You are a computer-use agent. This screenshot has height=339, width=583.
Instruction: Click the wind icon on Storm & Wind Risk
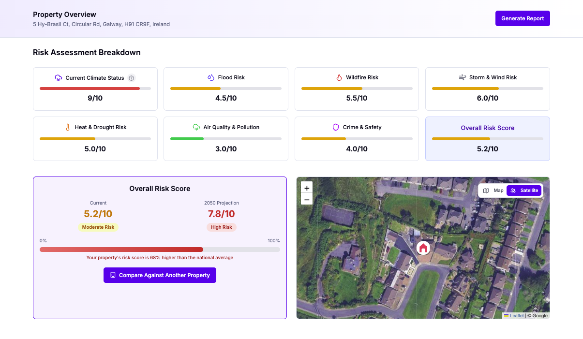tap(463, 77)
